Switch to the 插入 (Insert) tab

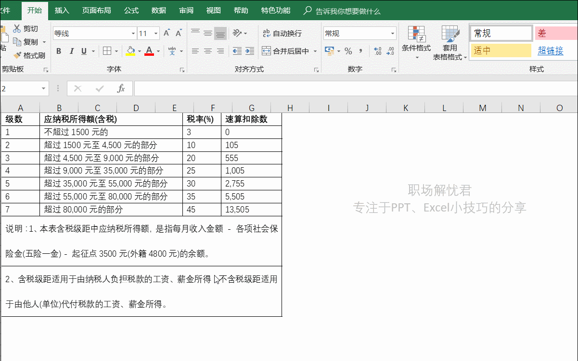click(x=62, y=10)
